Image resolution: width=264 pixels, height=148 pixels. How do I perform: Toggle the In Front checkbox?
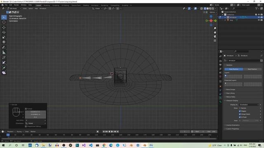click(240, 117)
